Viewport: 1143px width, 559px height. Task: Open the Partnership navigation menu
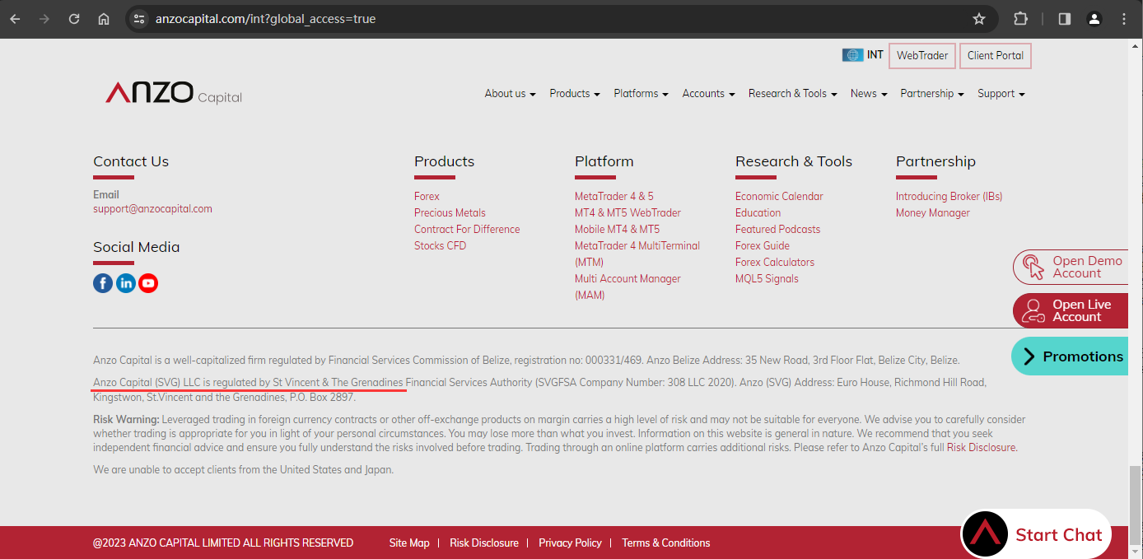point(932,94)
